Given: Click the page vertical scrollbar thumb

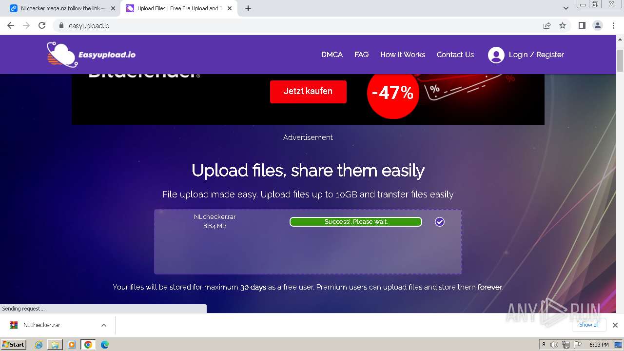Looking at the screenshot, I should 620,61.
